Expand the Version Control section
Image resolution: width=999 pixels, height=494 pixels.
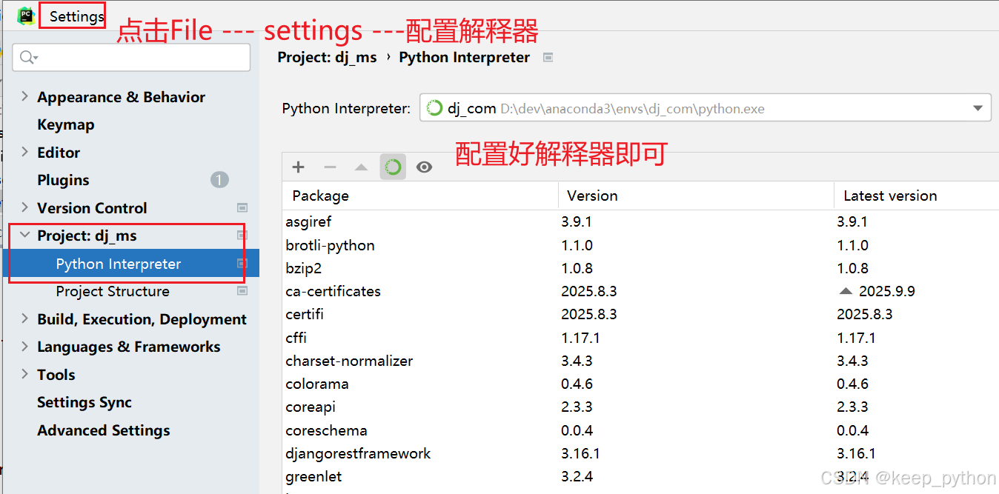coord(24,207)
